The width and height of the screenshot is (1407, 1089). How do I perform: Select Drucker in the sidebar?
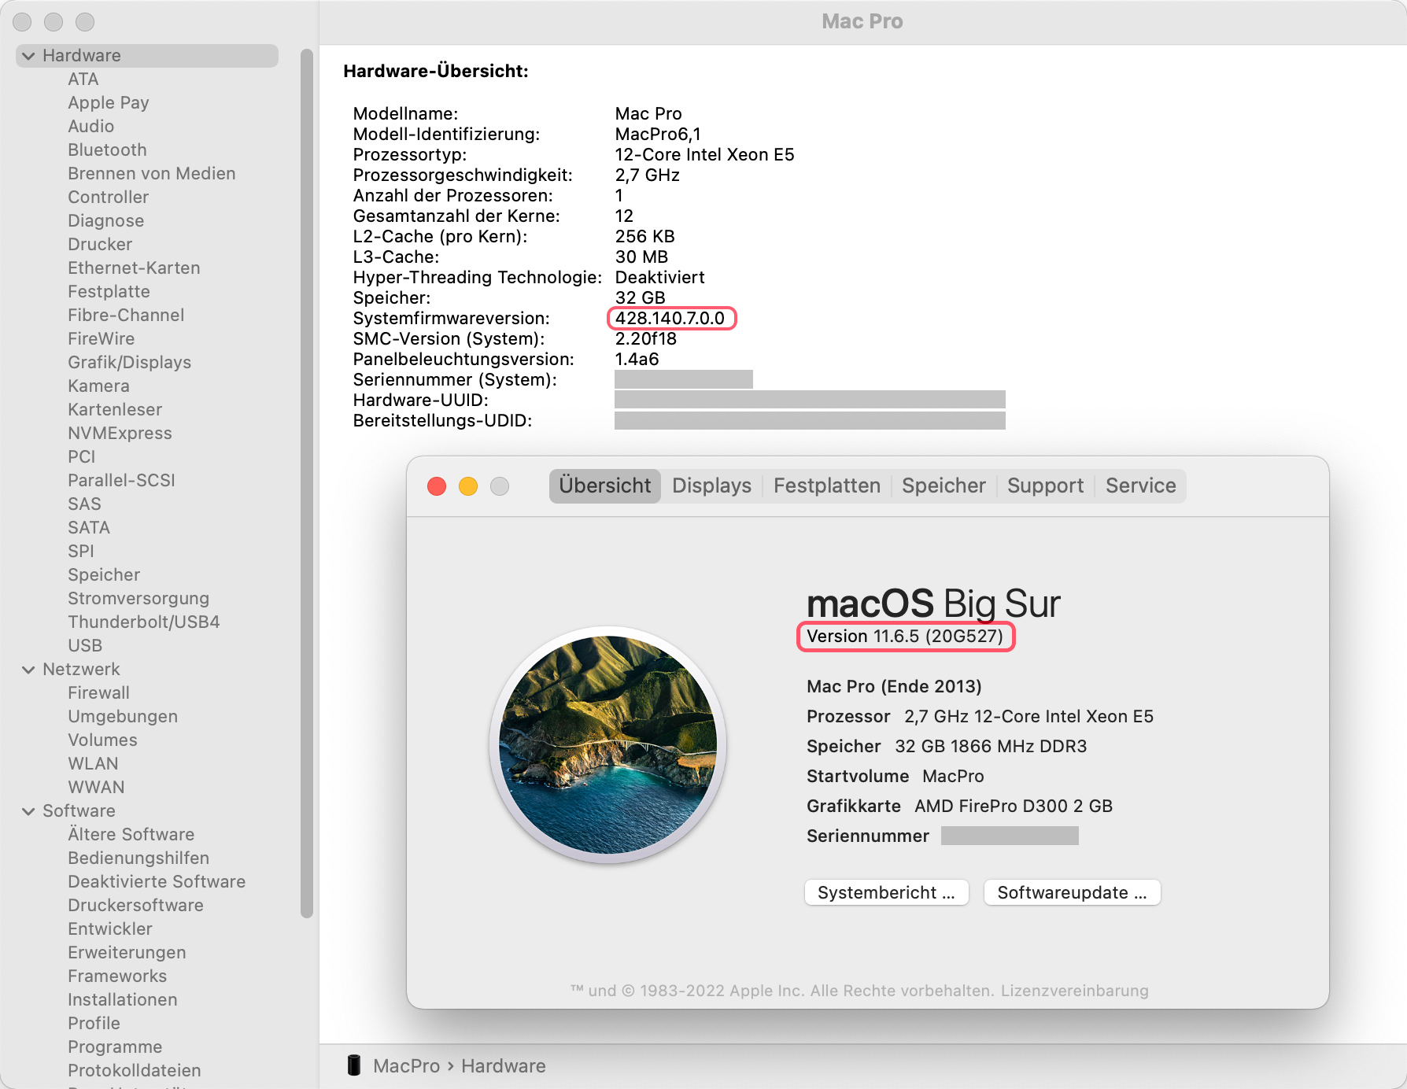point(100,245)
